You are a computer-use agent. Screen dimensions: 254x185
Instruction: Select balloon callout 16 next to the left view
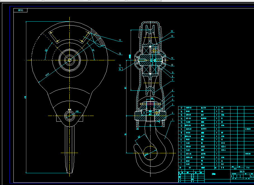120,54
